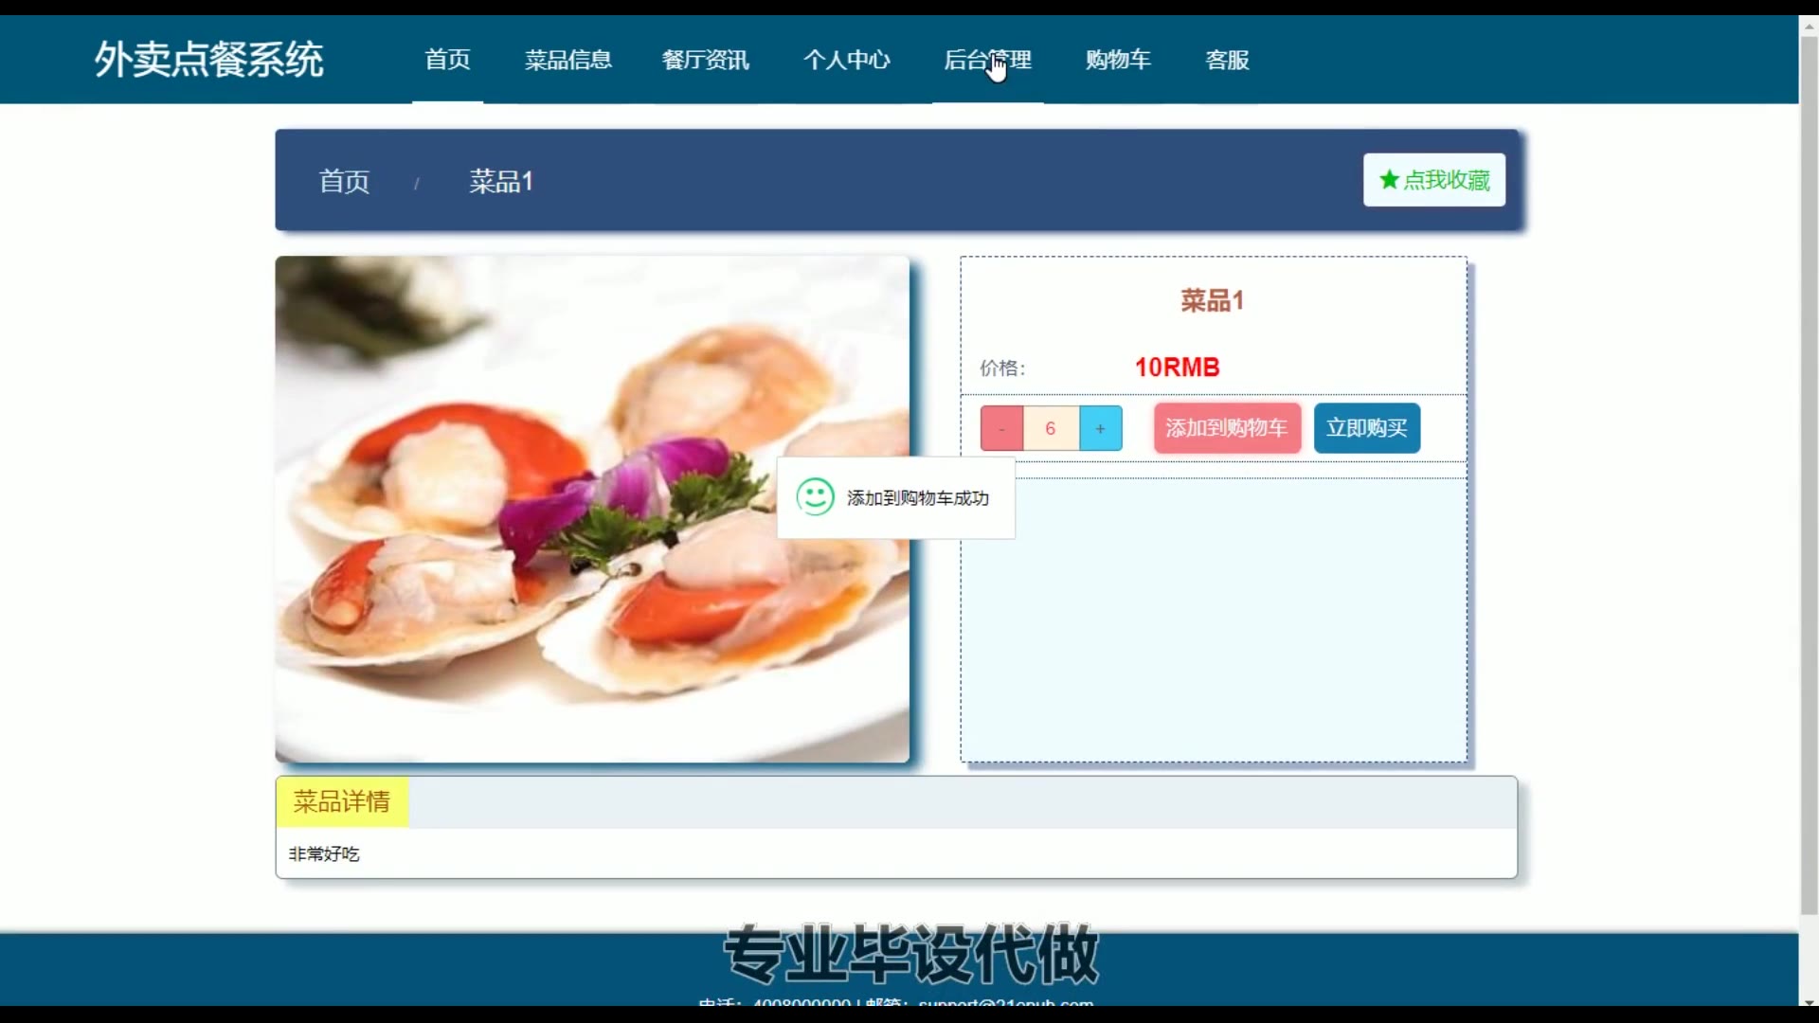Open 购物车 shopping cart page
The image size is (1819, 1023).
(x=1118, y=60)
